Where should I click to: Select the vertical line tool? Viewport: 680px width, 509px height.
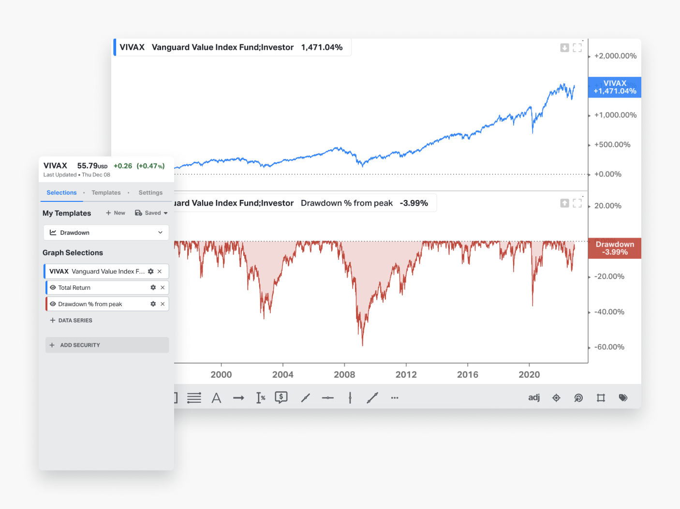(350, 398)
